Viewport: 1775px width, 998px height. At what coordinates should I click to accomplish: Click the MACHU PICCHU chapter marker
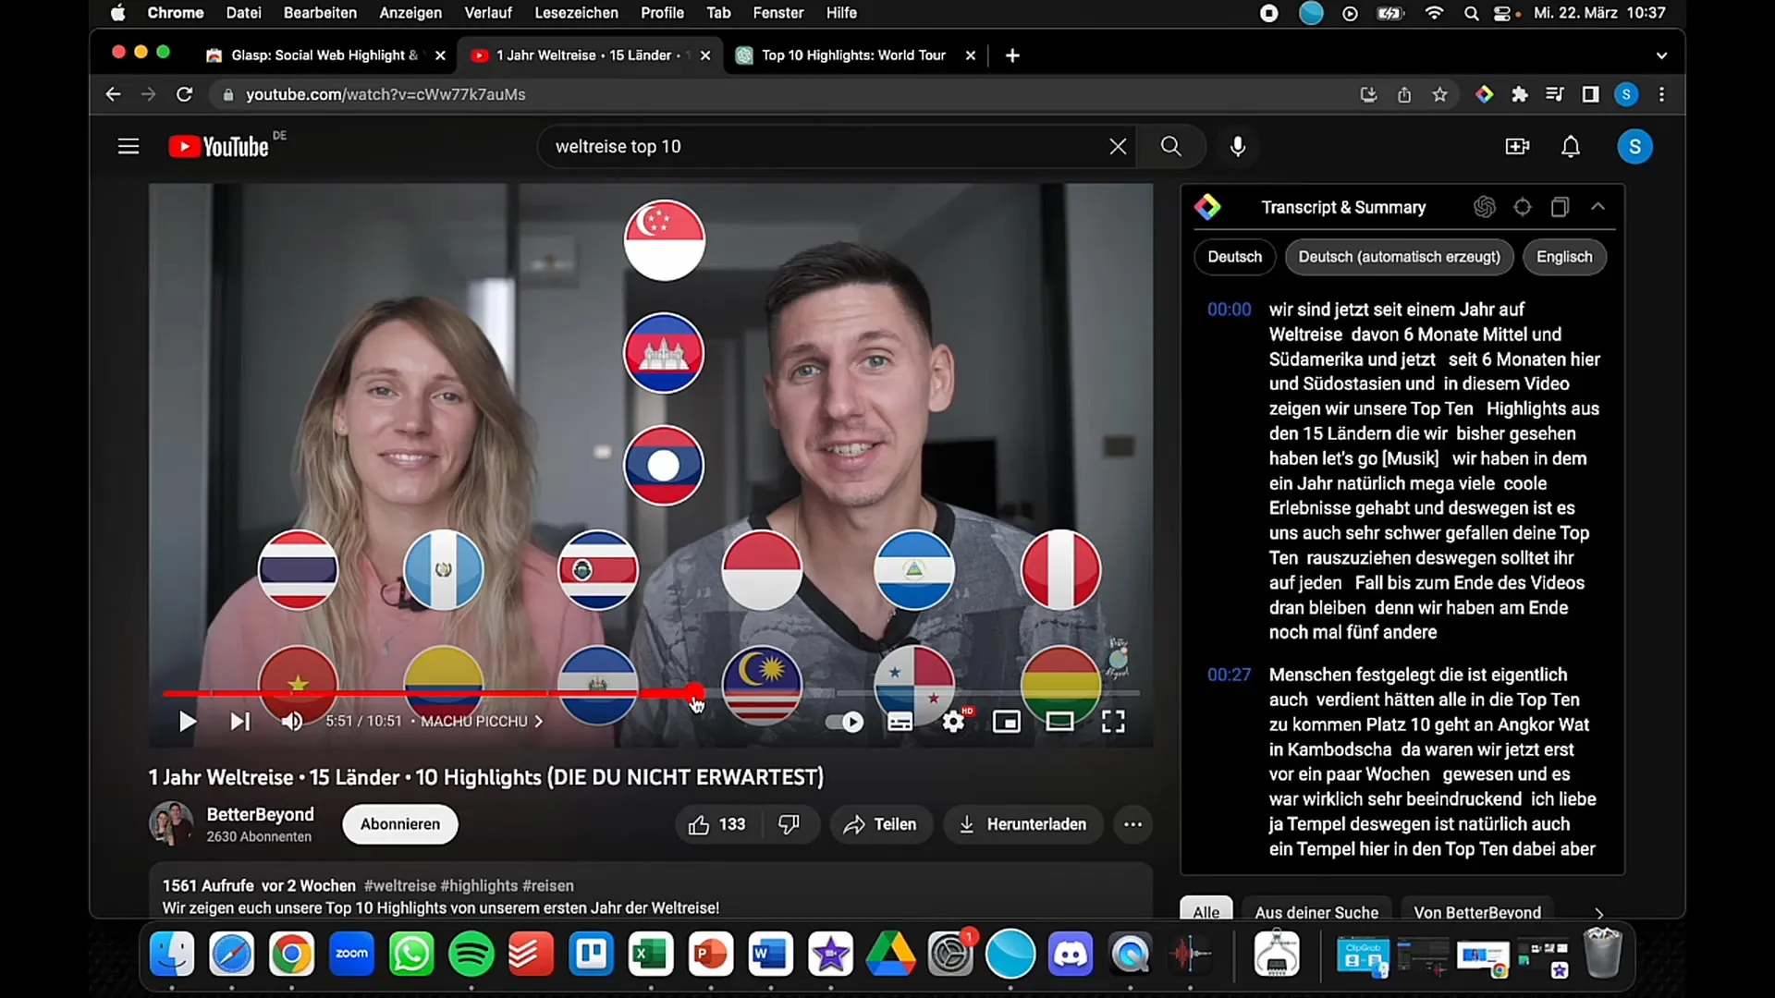473,720
